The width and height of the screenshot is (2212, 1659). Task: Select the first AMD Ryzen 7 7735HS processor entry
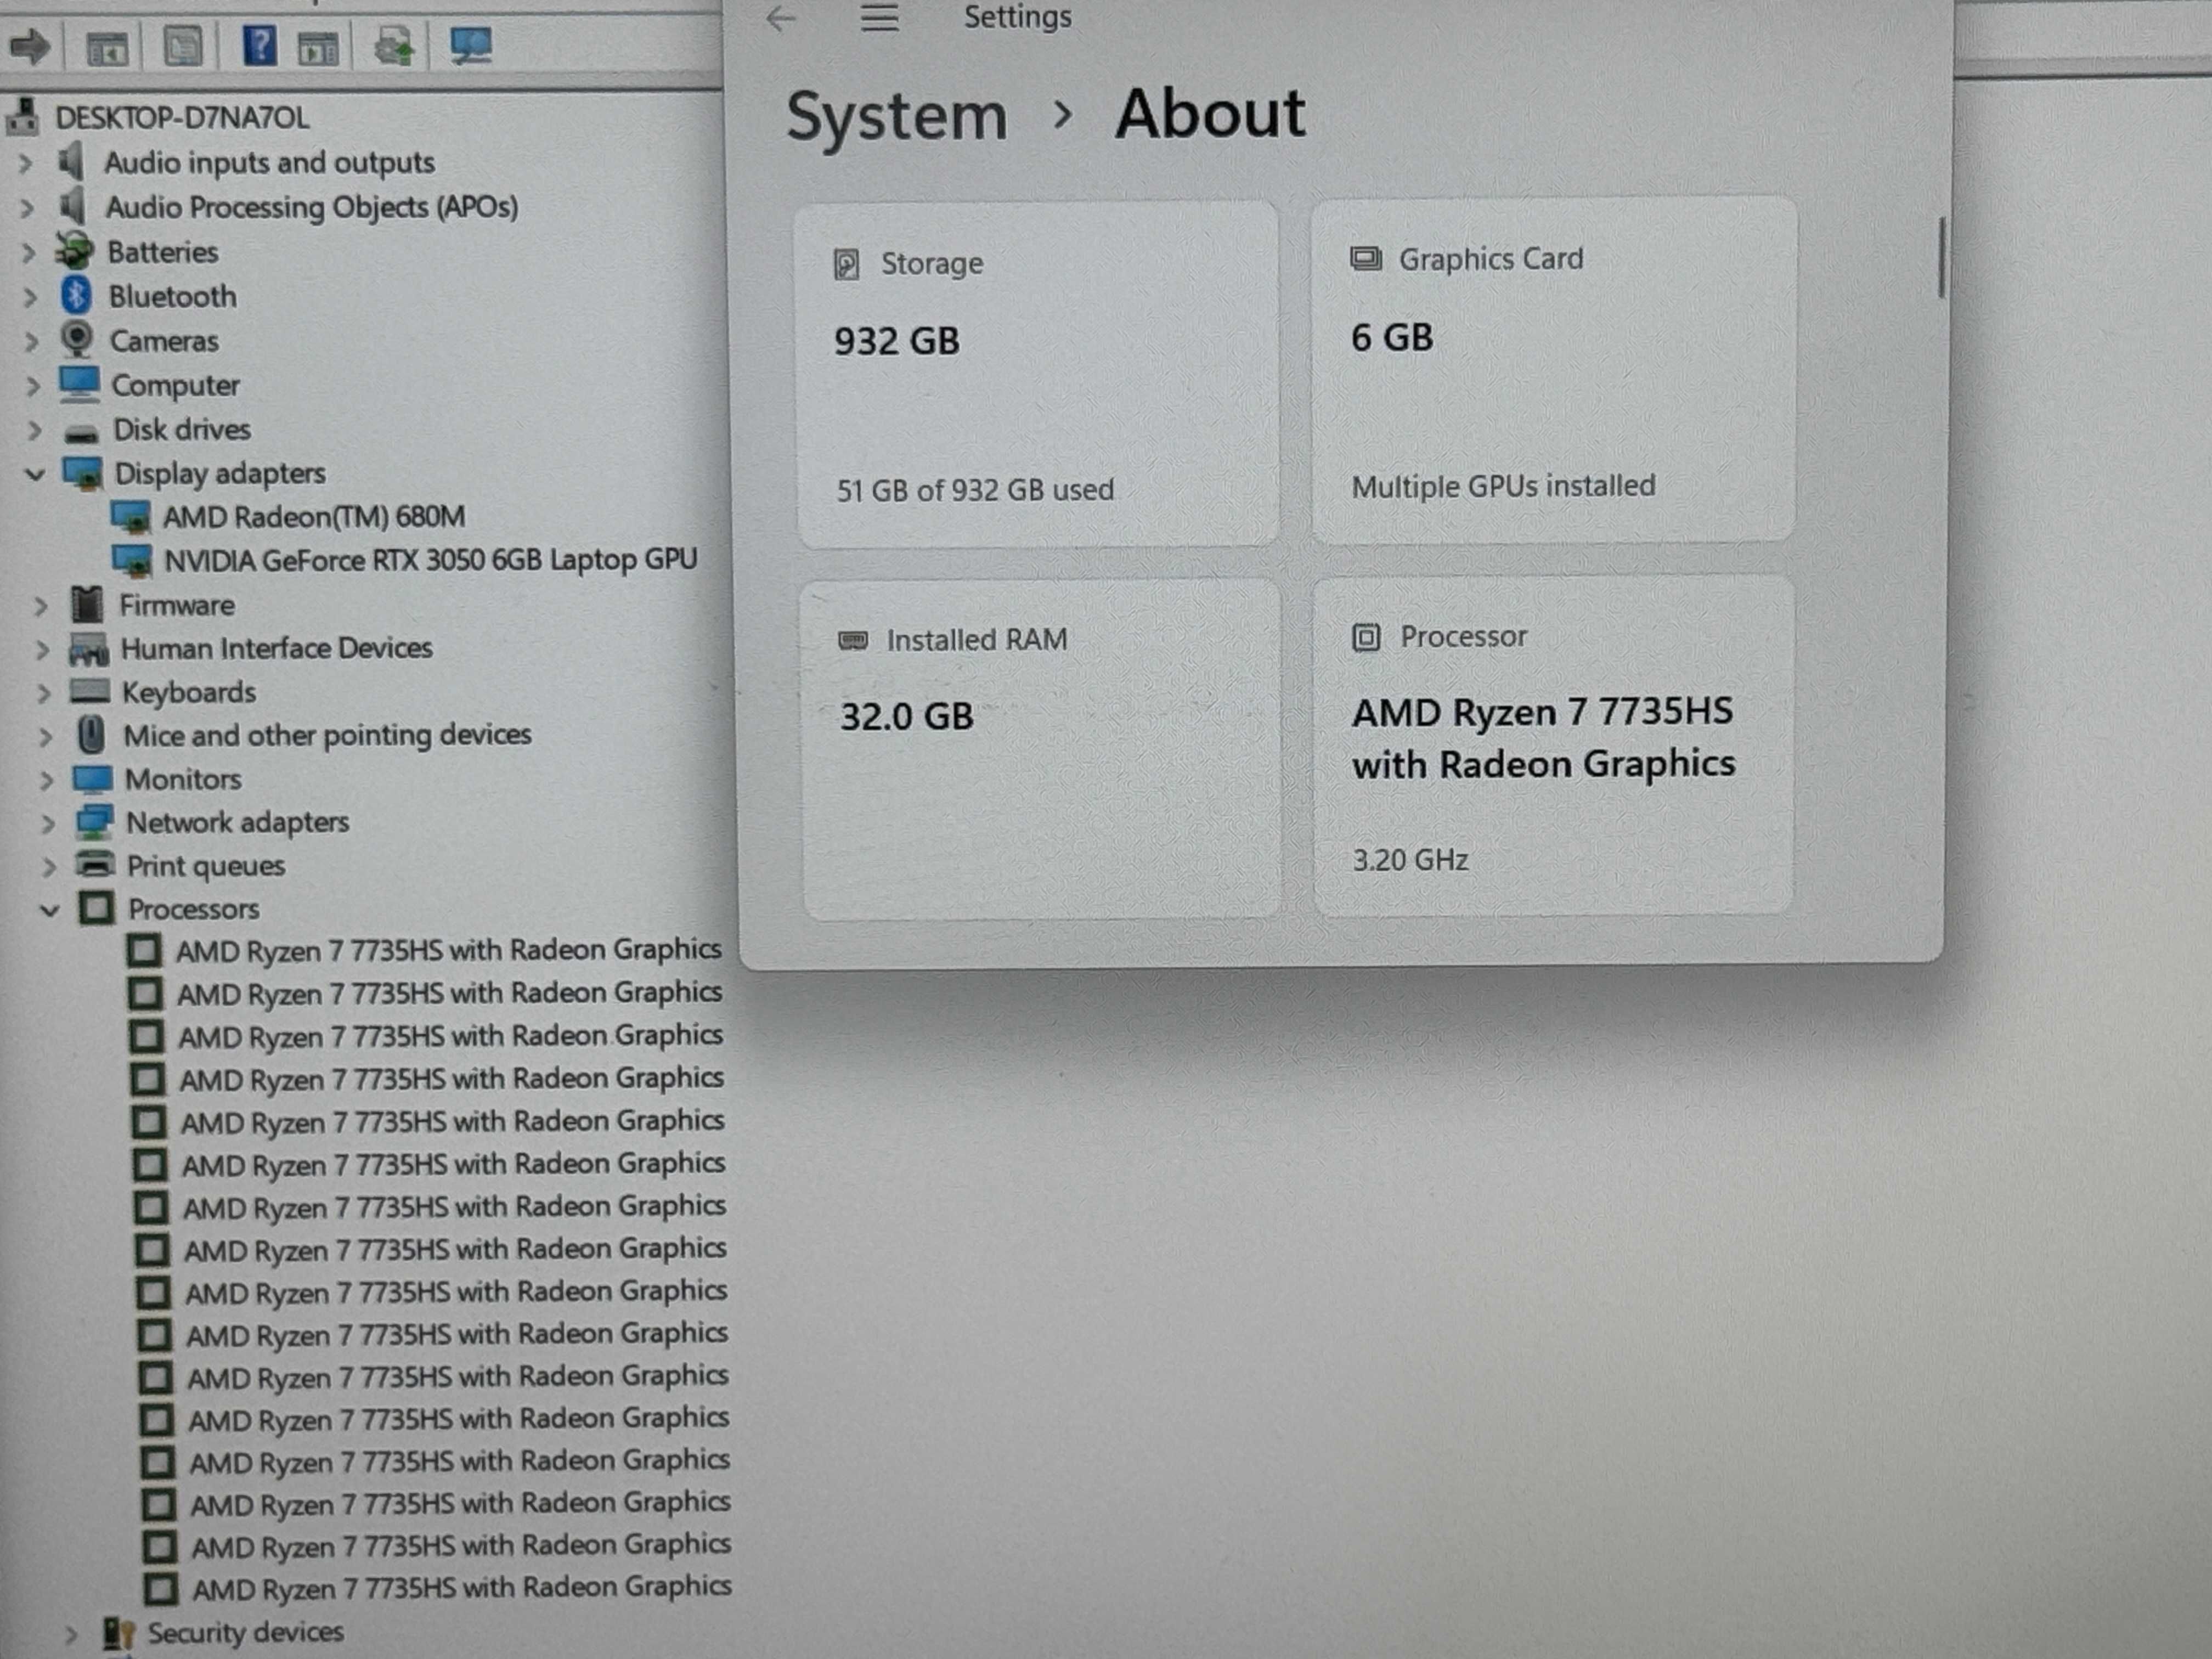(x=448, y=951)
